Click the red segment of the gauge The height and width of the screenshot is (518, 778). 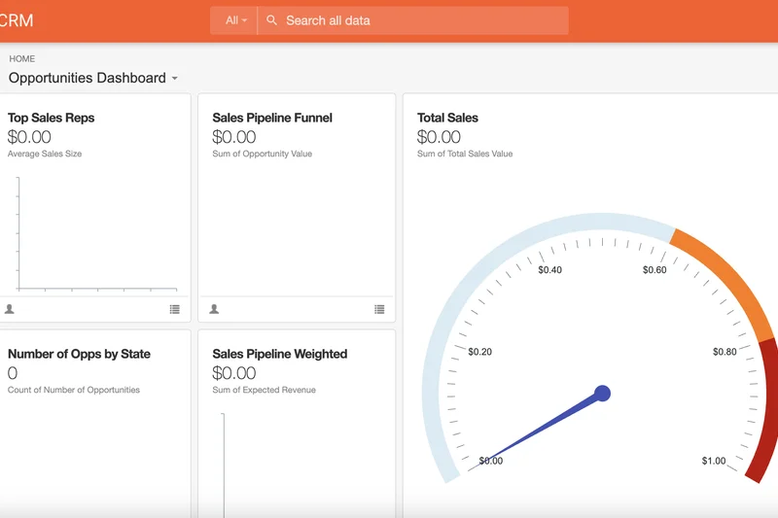[762, 408]
